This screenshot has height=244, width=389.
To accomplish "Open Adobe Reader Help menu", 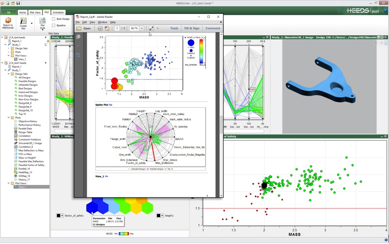I will (113, 22).
